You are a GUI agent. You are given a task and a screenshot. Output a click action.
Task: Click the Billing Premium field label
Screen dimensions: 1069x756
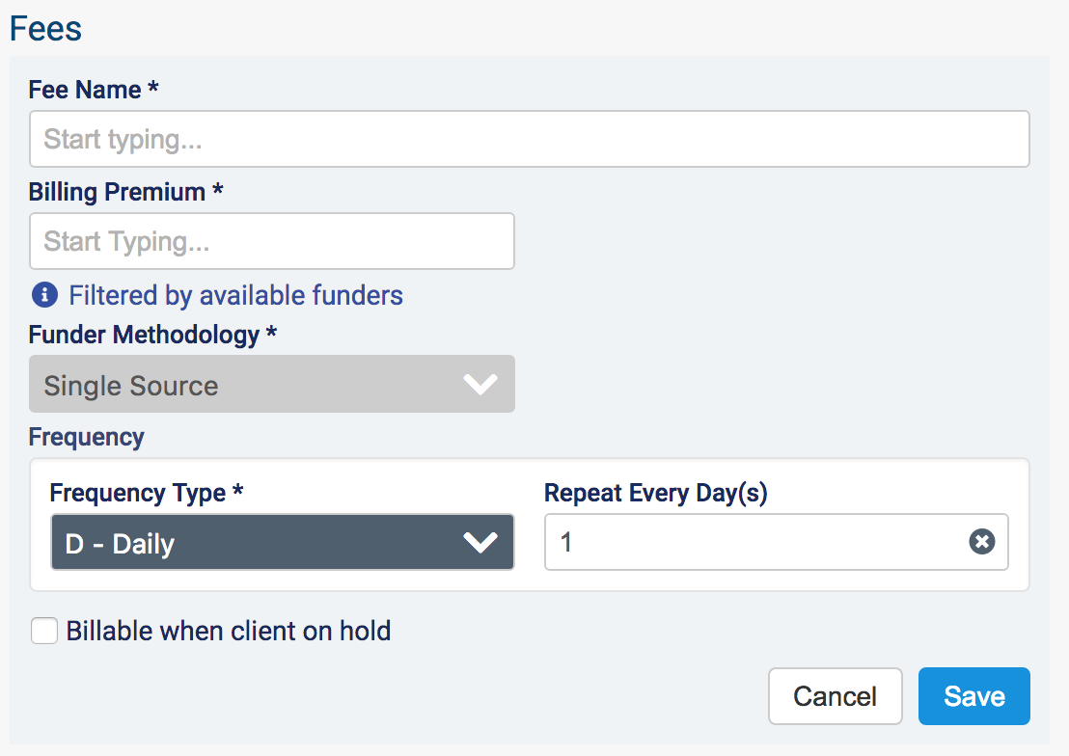coord(125,192)
